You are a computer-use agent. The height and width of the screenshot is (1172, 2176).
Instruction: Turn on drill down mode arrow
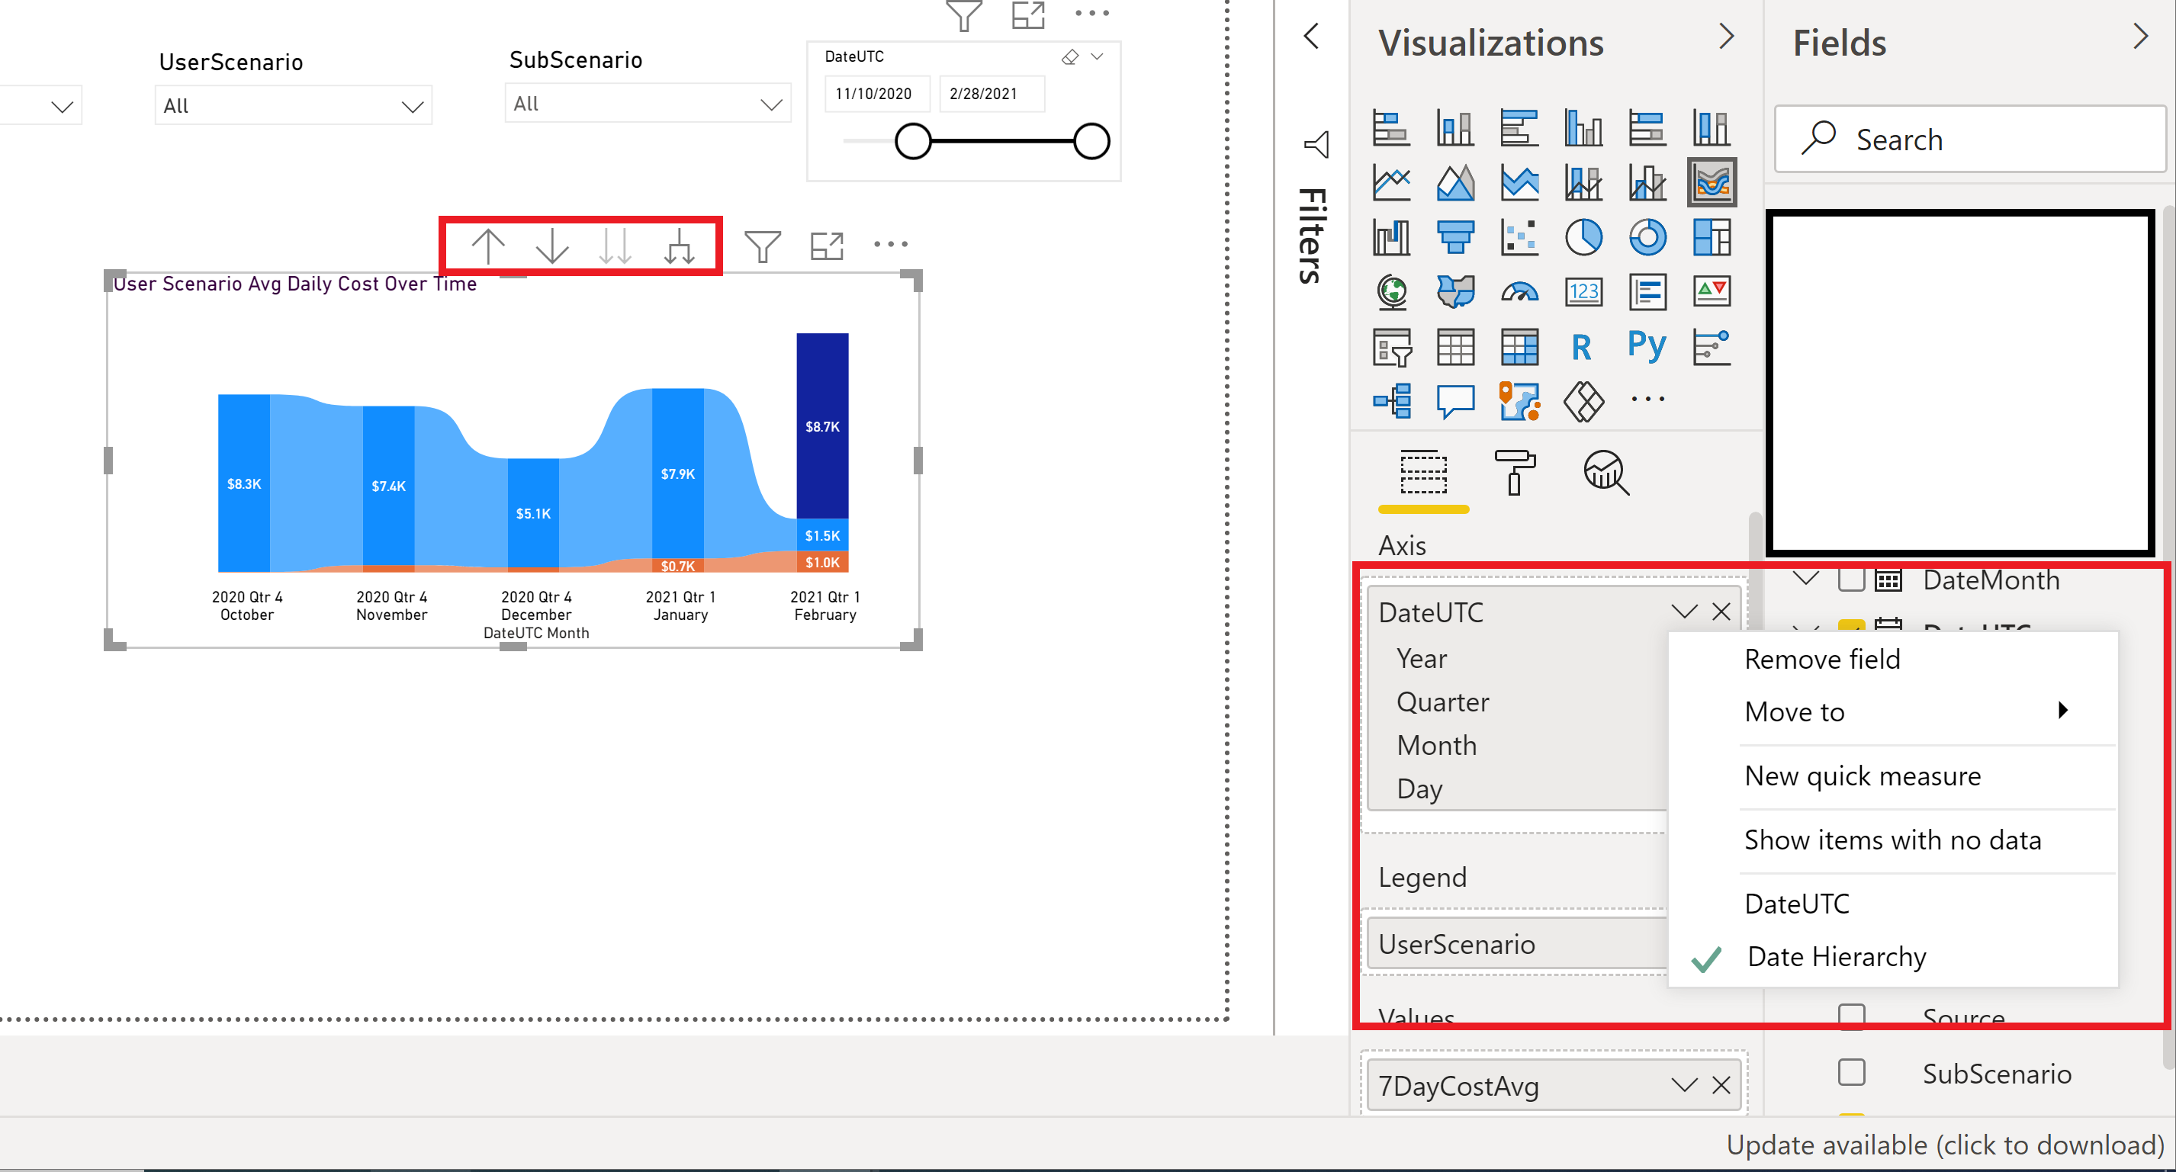point(551,246)
